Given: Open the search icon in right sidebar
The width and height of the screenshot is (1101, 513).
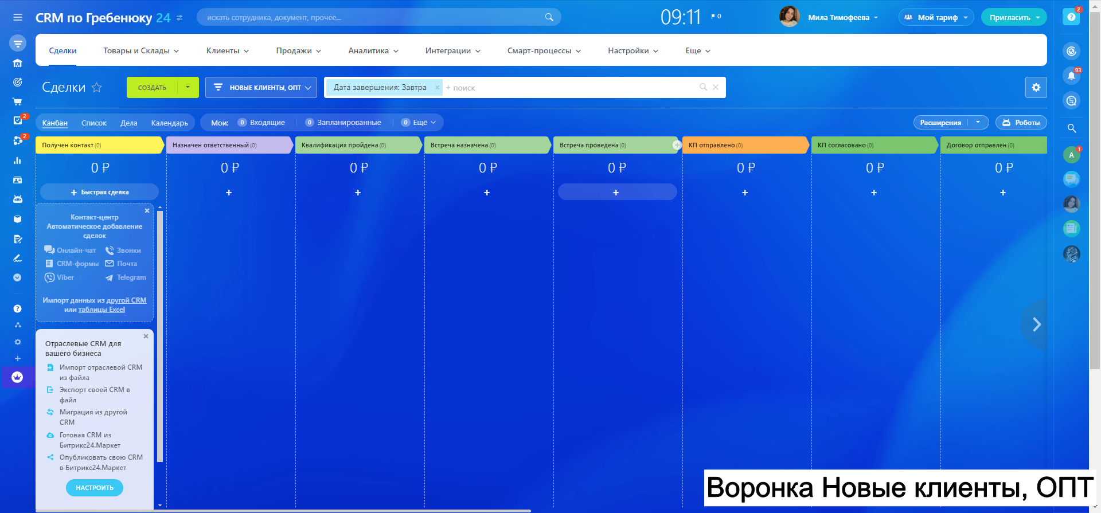Looking at the screenshot, I should tap(1071, 128).
